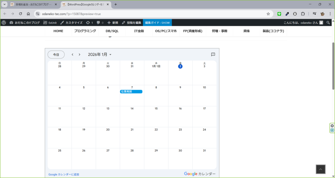The height and width of the screenshot is (178, 335).
Task: Go to next month in calendar
Action: click(79, 55)
